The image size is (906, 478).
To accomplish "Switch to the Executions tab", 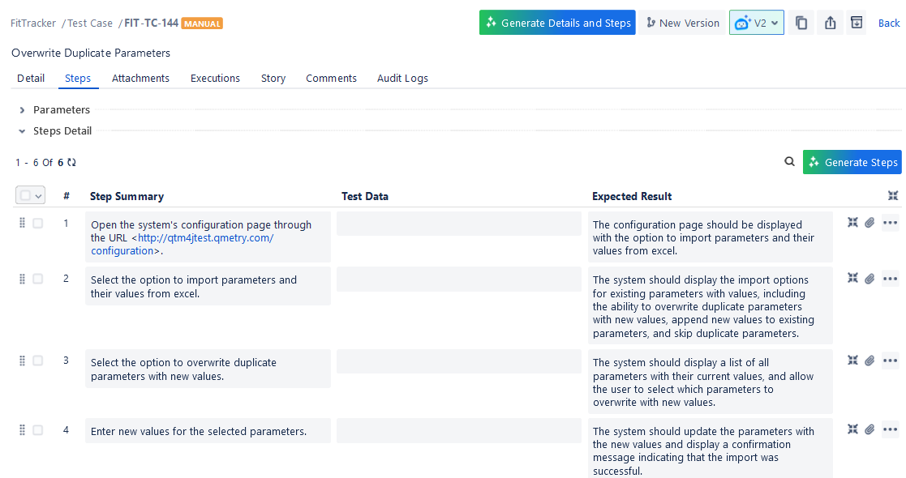I will 215,78.
